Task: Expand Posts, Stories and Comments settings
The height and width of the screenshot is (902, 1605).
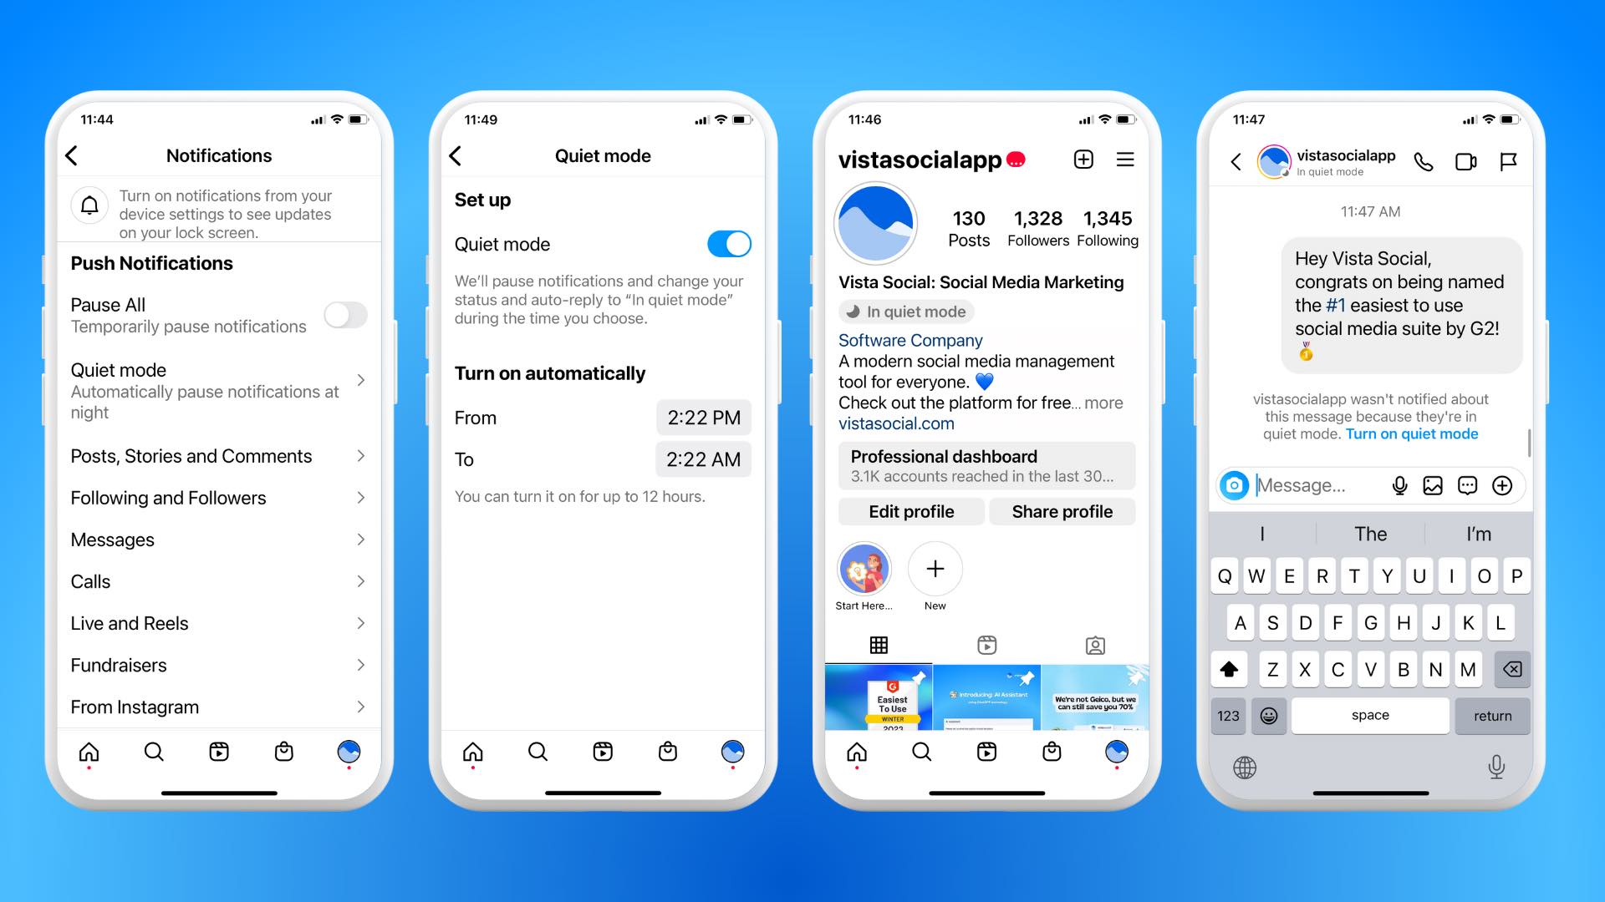Action: point(218,456)
